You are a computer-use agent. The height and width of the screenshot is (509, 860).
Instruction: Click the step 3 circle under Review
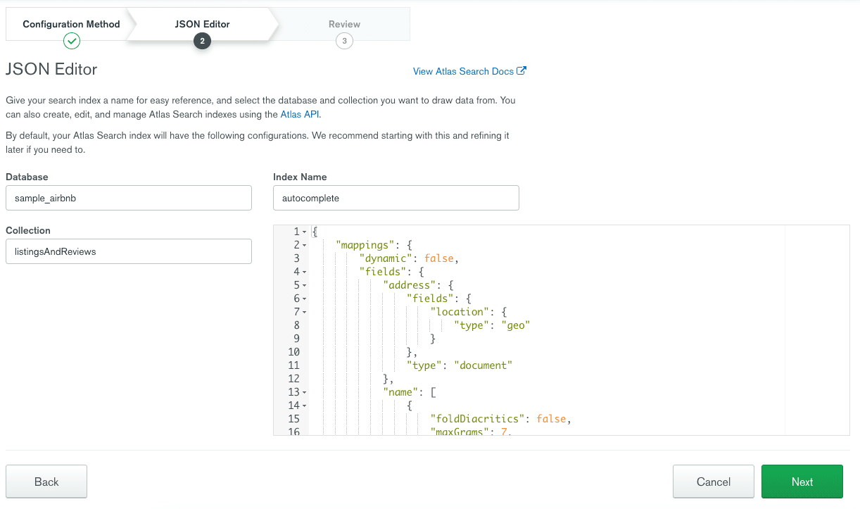tap(344, 41)
